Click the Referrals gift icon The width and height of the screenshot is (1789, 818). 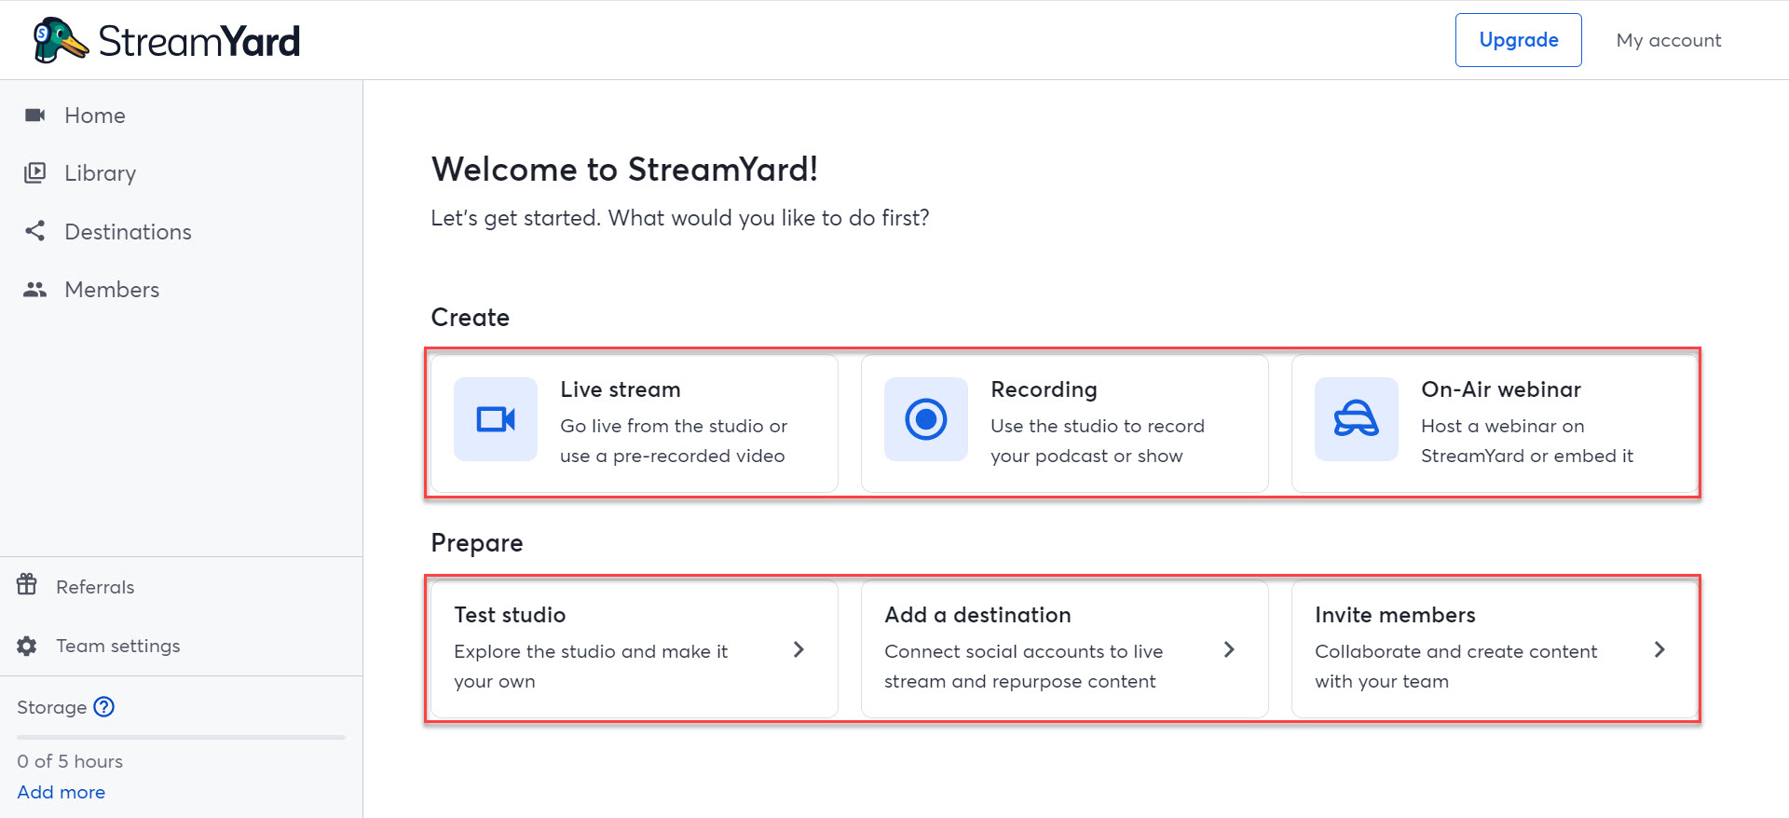point(27,584)
